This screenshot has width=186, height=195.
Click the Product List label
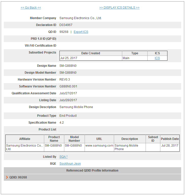click(x=47, y=129)
